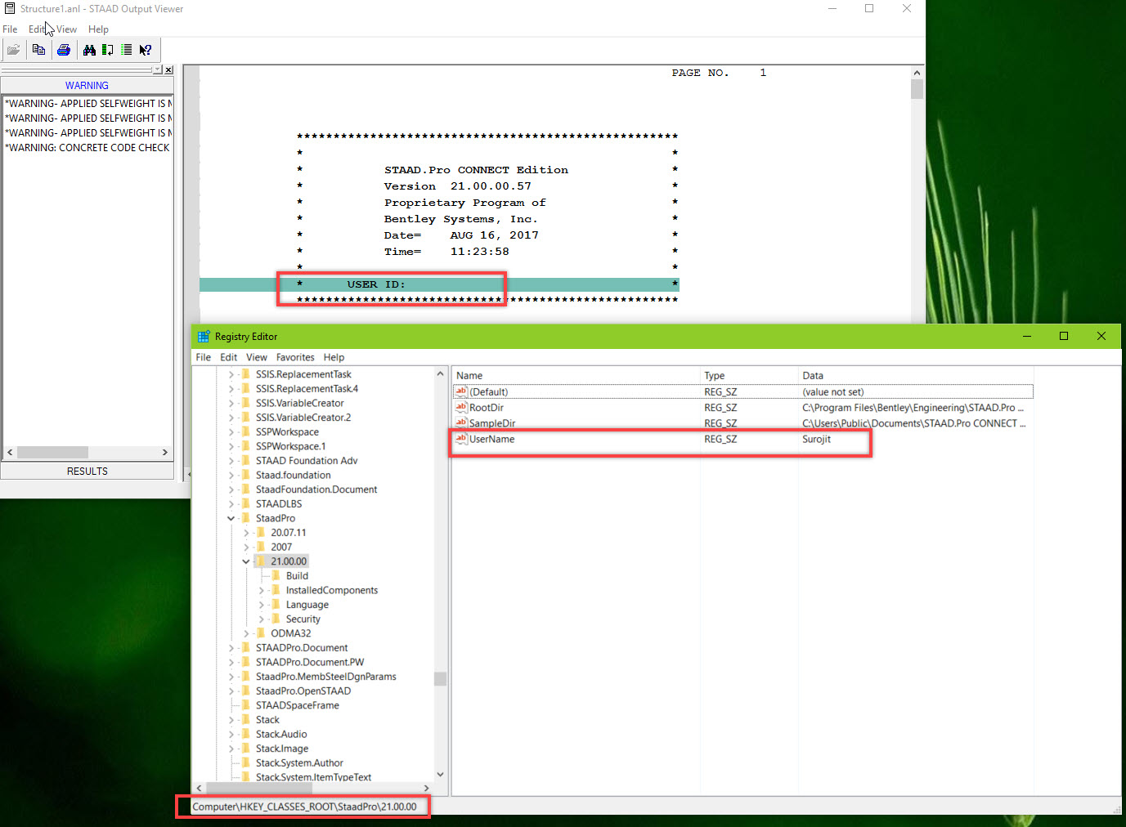This screenshot has width=1126, height=827.
Task: Select the STAADSpaceFrame key
Action: coord(297,705)
